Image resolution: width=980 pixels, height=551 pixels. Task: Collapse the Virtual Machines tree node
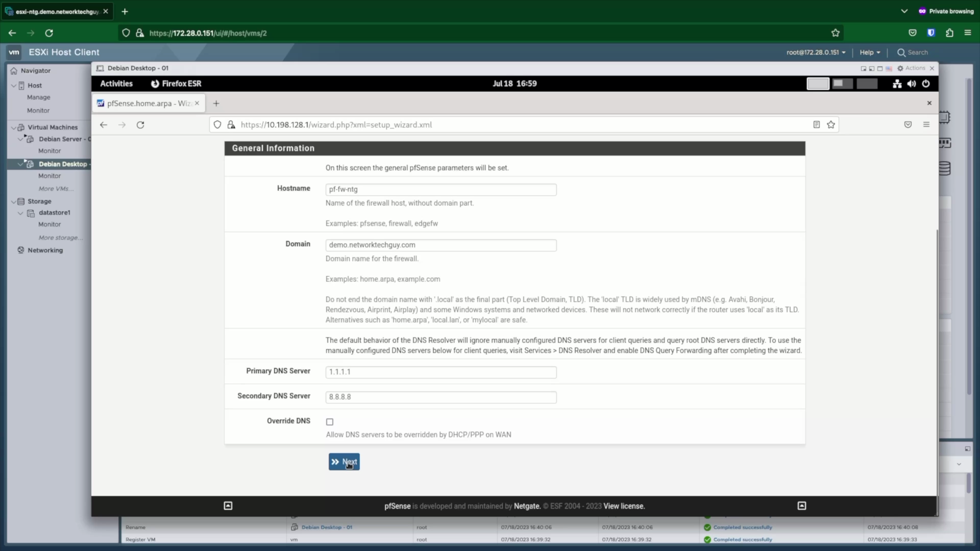pyautogui.click(x=13, y=127)
